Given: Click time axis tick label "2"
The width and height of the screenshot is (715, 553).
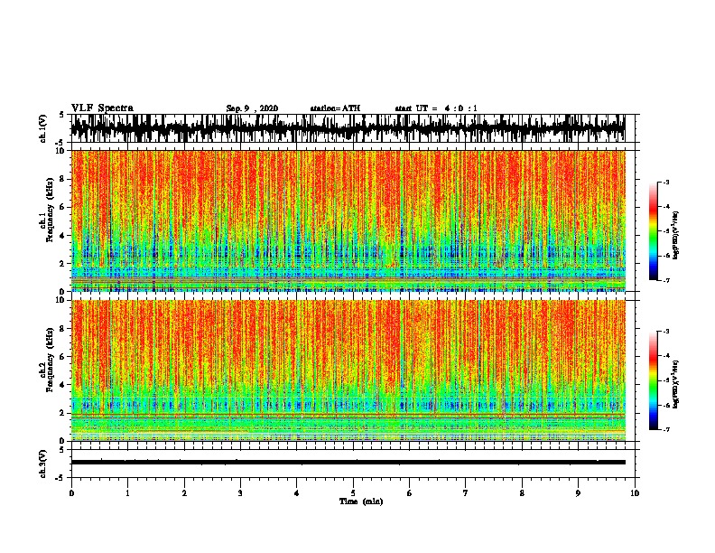Looking at the screenshot, I should tap(184, 493).
